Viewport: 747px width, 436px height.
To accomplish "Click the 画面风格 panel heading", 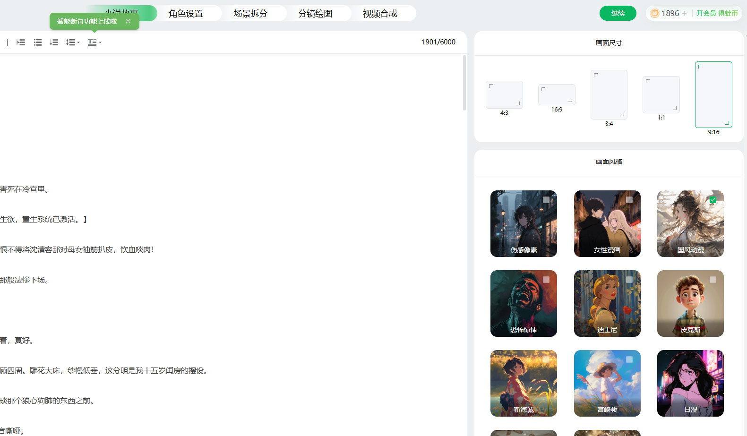I will 609,162.
